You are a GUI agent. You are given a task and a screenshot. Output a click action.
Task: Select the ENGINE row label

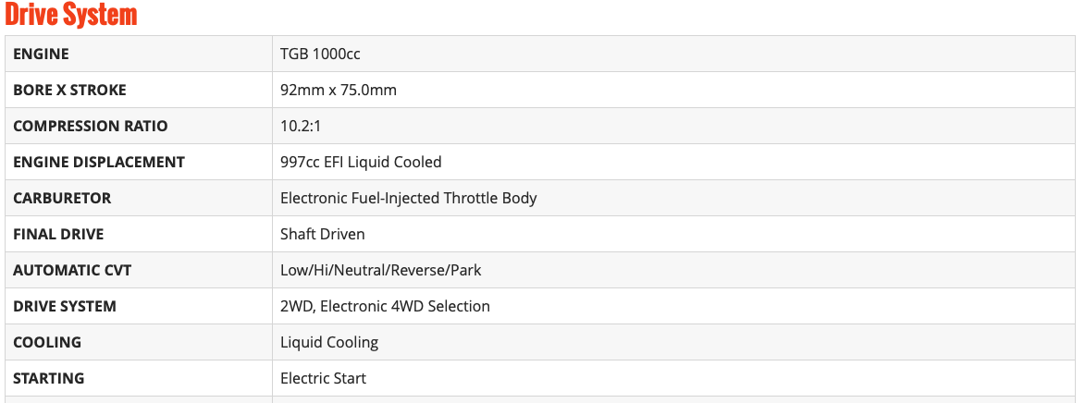tap(41, 54)
